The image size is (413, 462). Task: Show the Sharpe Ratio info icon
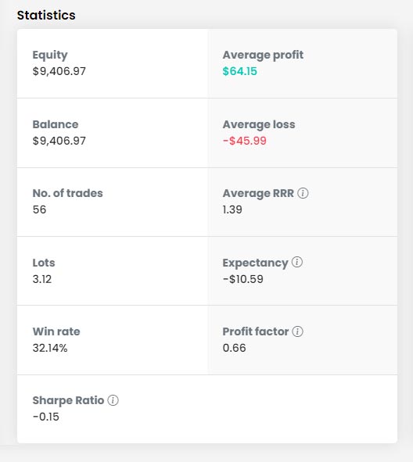click(113, 400)
